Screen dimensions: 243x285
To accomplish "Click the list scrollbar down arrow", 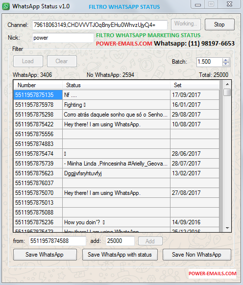I will 227,228.
